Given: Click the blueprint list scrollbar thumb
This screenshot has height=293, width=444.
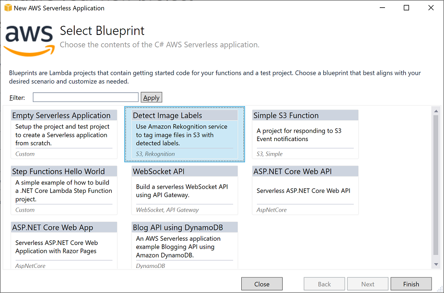Looking at the screenshot, I should (x=436, y=185).
